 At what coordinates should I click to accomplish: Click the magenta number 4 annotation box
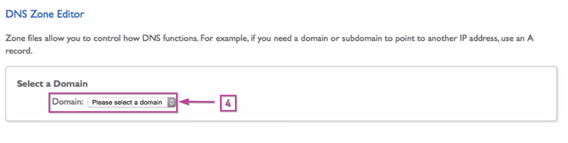pyautogui.click(x=228, y=103)
